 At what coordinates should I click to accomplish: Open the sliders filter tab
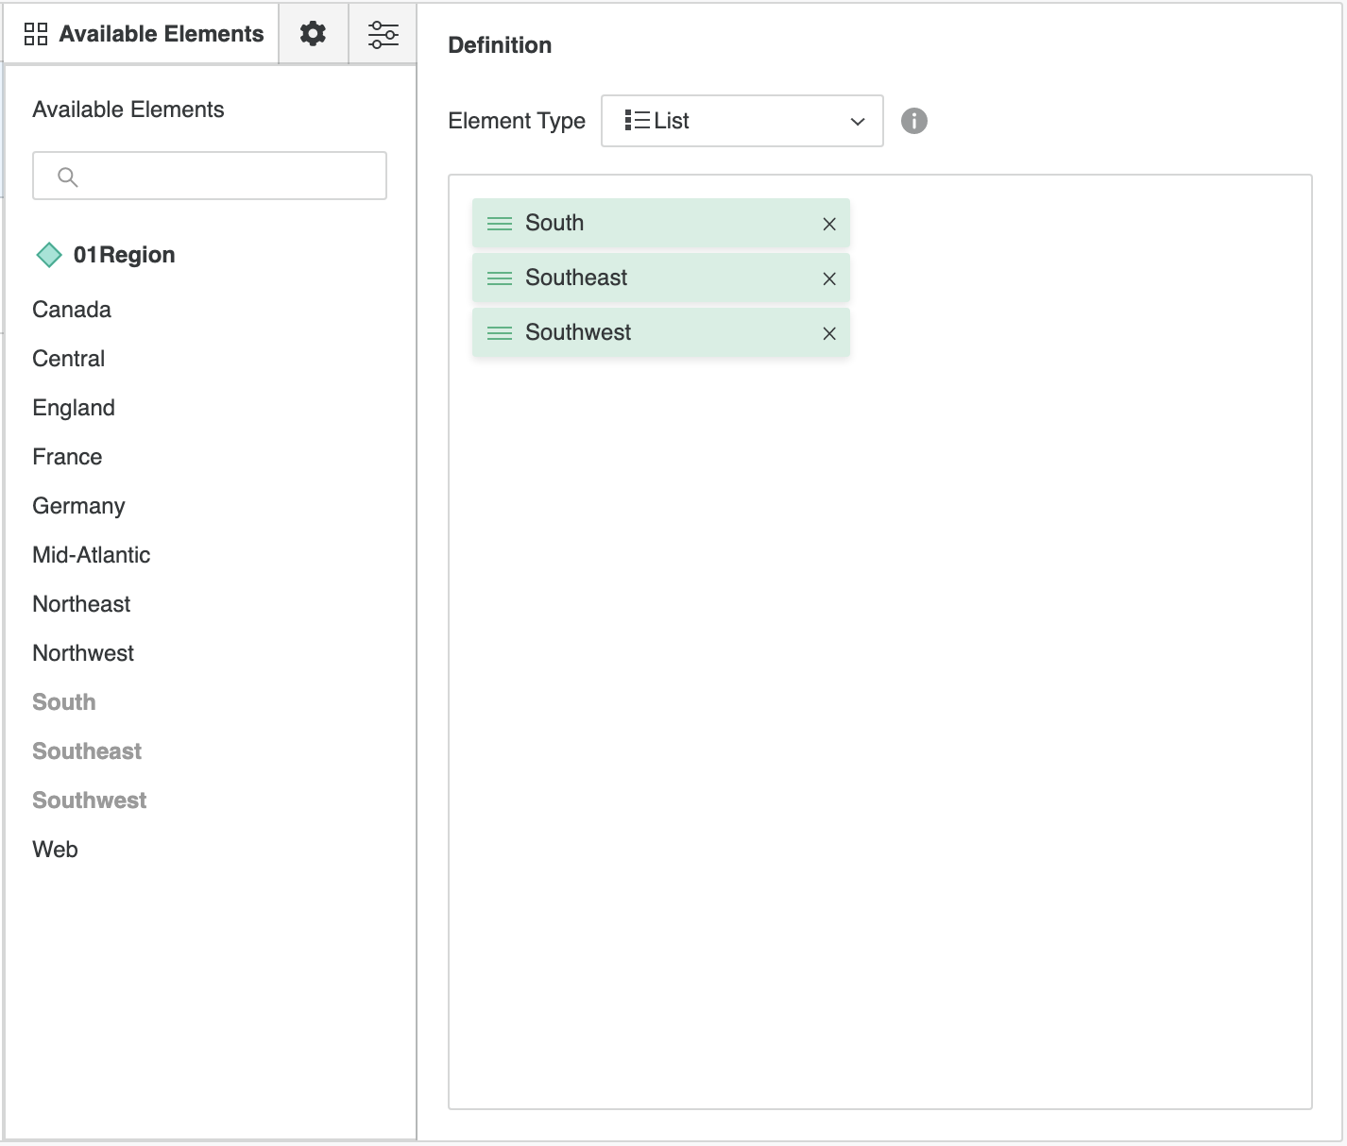click(x=383, y=34)
